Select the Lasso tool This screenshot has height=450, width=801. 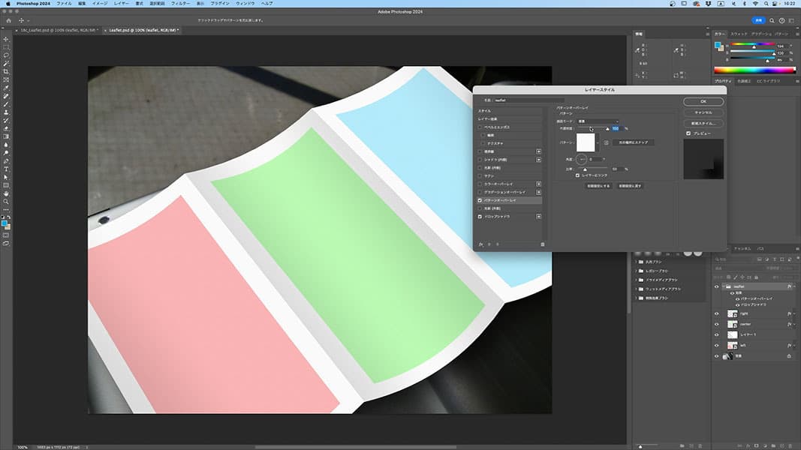6,55
